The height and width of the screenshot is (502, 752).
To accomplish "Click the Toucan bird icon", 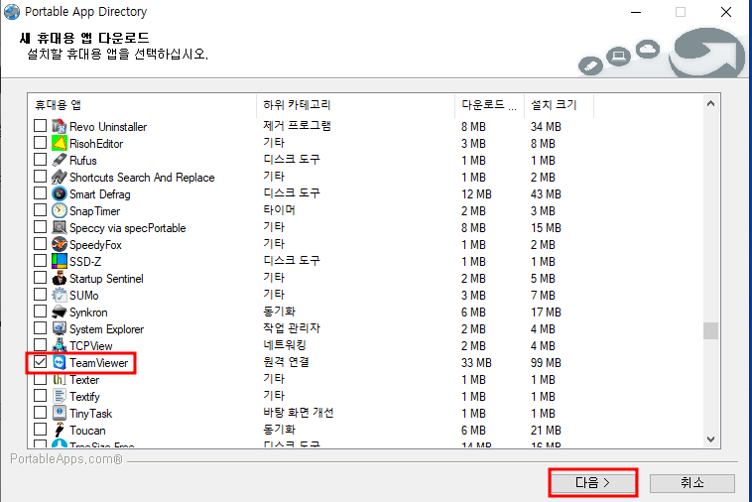I will [59, 431].
